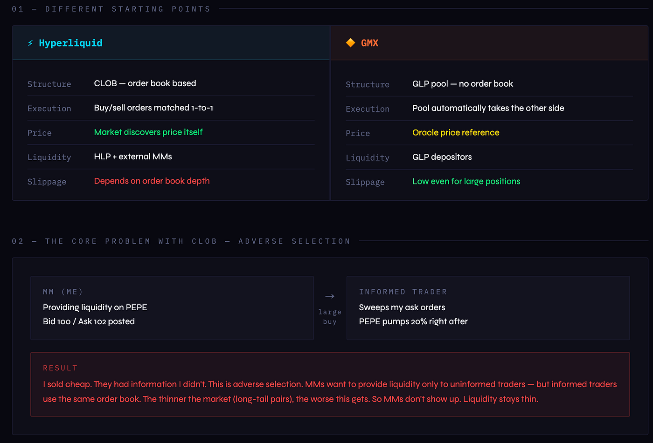Click the 'large buy' caption
The height and width of the screenshot is (443, 653).
click(330, 317)
